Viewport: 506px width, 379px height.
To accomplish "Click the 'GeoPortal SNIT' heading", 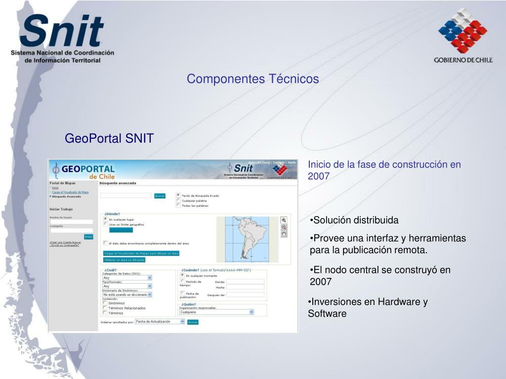I will click(x=109, y=138).
